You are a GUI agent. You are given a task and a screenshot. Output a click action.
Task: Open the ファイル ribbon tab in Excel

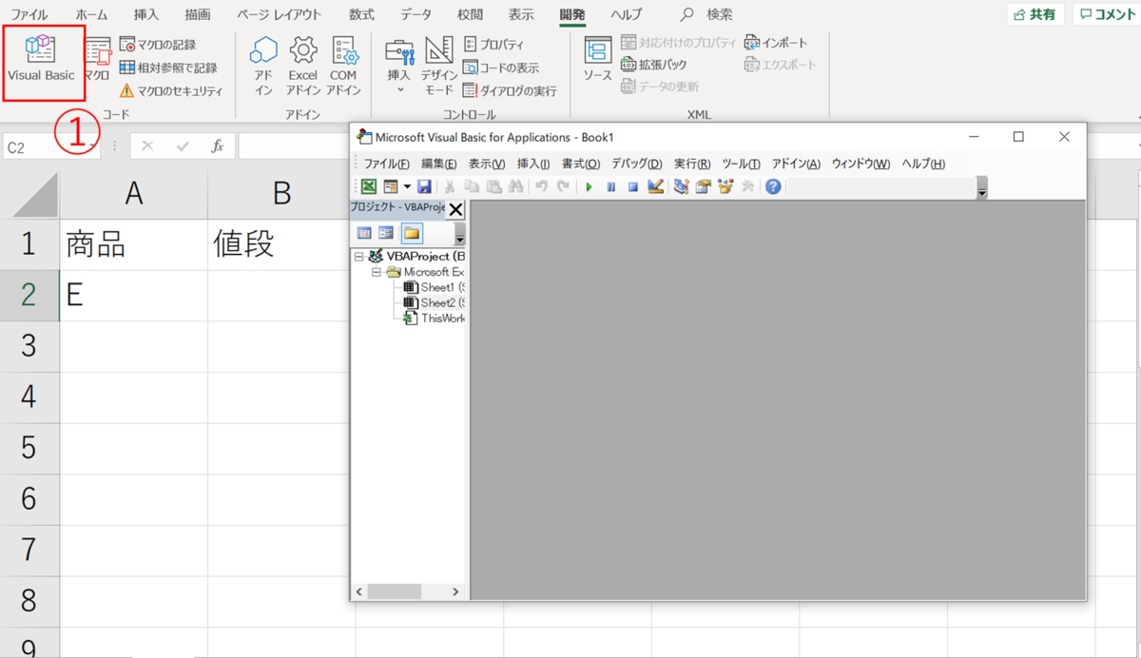pos(29,14)
